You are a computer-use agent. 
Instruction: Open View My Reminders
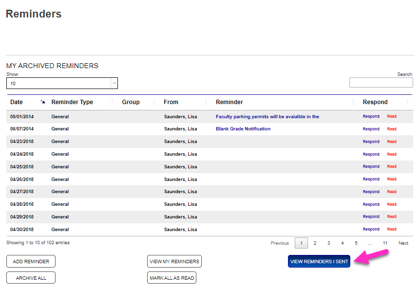point(174,261)
